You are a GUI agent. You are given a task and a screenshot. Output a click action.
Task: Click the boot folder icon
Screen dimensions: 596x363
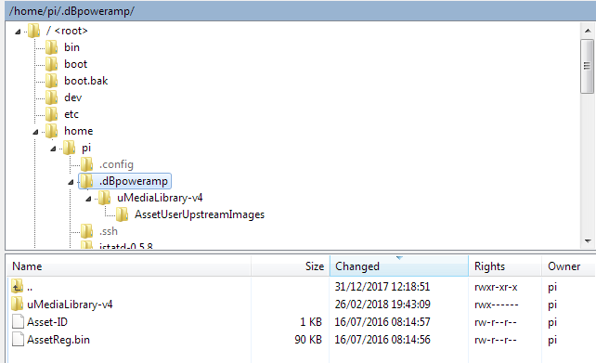point(51,64)
